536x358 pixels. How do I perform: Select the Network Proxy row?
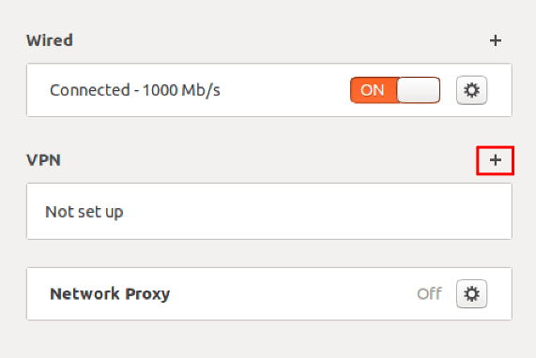click(x=269, y=294)
